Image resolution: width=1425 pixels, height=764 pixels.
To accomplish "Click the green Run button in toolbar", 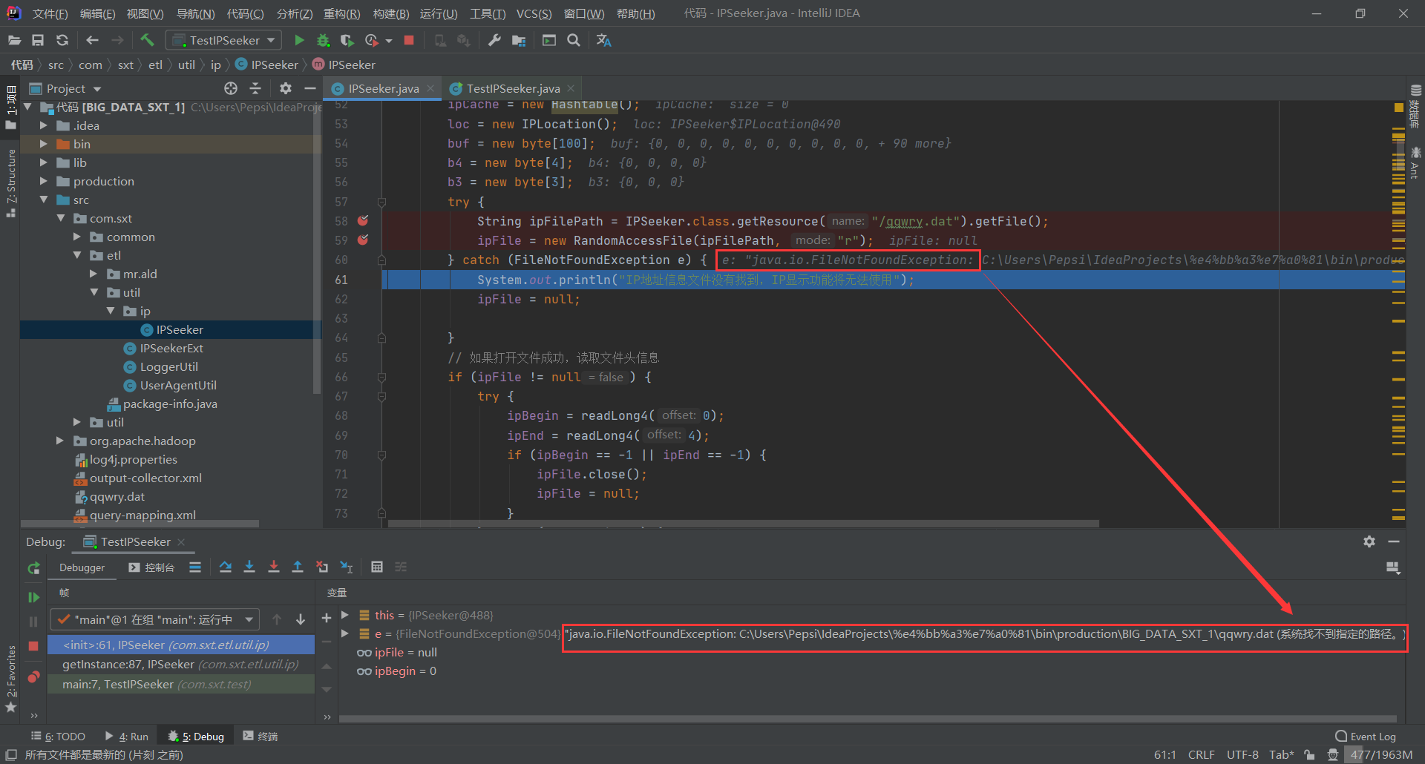I will pos(299,40).
